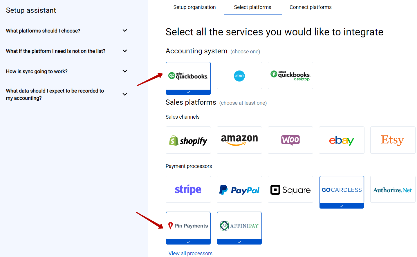This screenshot has height=257, width=417.
Task: Select PayPal payment processor
Action: 239,189
